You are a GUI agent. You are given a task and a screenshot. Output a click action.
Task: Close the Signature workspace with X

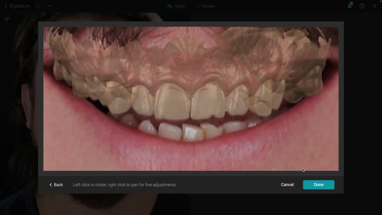(x=374, y=6)
